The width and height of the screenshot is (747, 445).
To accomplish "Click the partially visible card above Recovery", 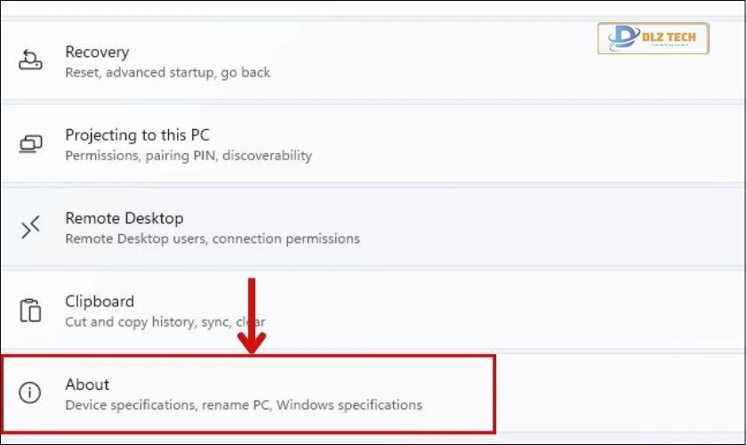I will [x=373, y=8].
